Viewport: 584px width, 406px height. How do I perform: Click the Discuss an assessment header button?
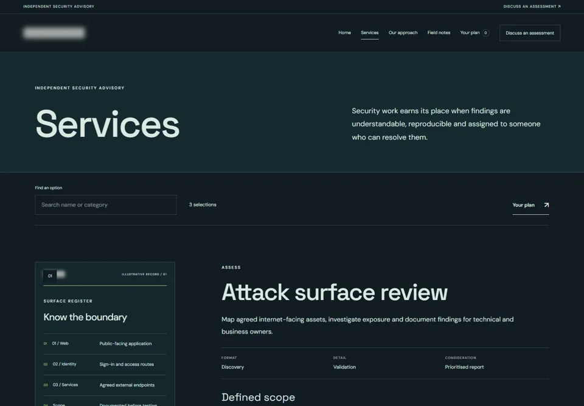pos(530,33)
